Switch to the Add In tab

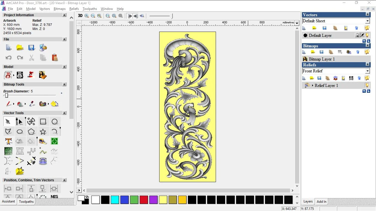321,202
